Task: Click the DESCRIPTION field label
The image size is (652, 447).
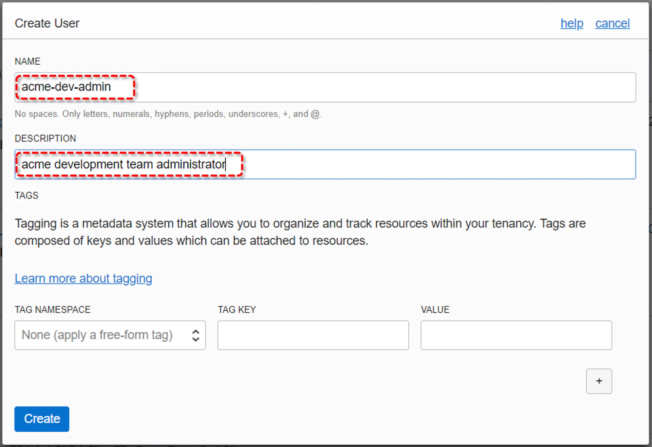Action: tap(45, 138)
